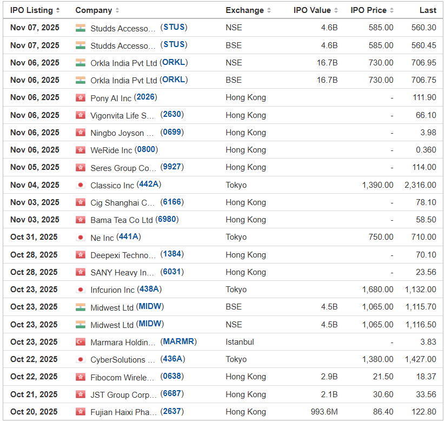Select the 1,680.00 IPO price cell
Screen dimensions: 445x421
[x=378, y=290]
